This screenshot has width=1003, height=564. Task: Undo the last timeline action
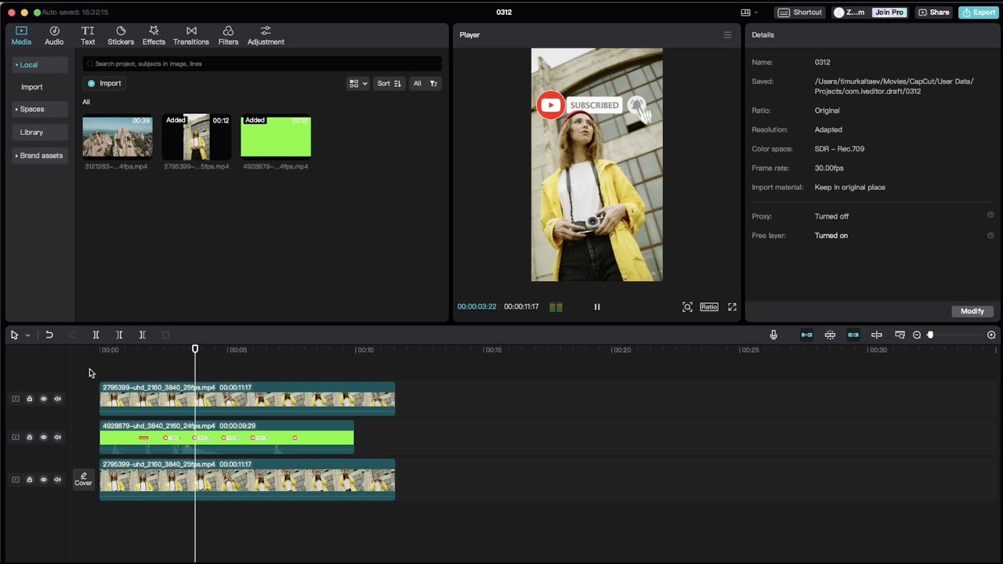click(49, 334)
